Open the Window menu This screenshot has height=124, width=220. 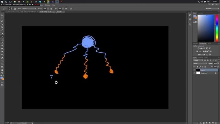pyautogui.click(x=47, y=5)
